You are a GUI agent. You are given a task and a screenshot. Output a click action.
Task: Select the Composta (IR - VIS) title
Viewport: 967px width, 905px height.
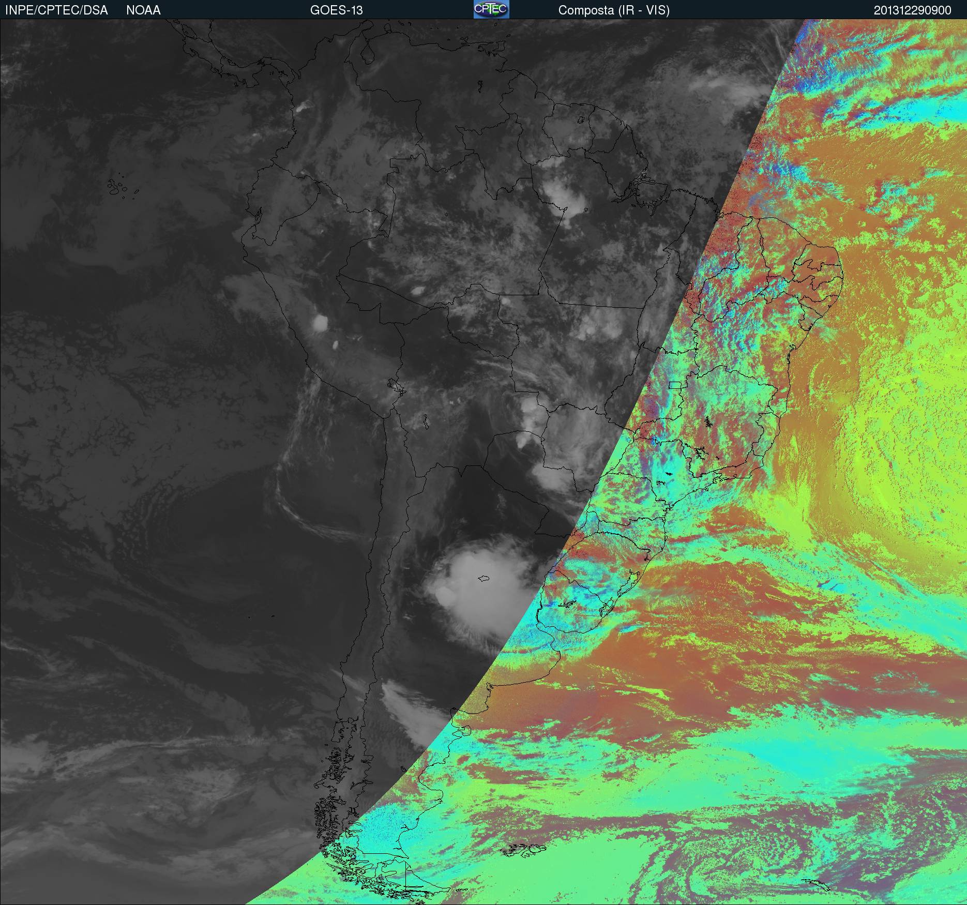(614, 10)
